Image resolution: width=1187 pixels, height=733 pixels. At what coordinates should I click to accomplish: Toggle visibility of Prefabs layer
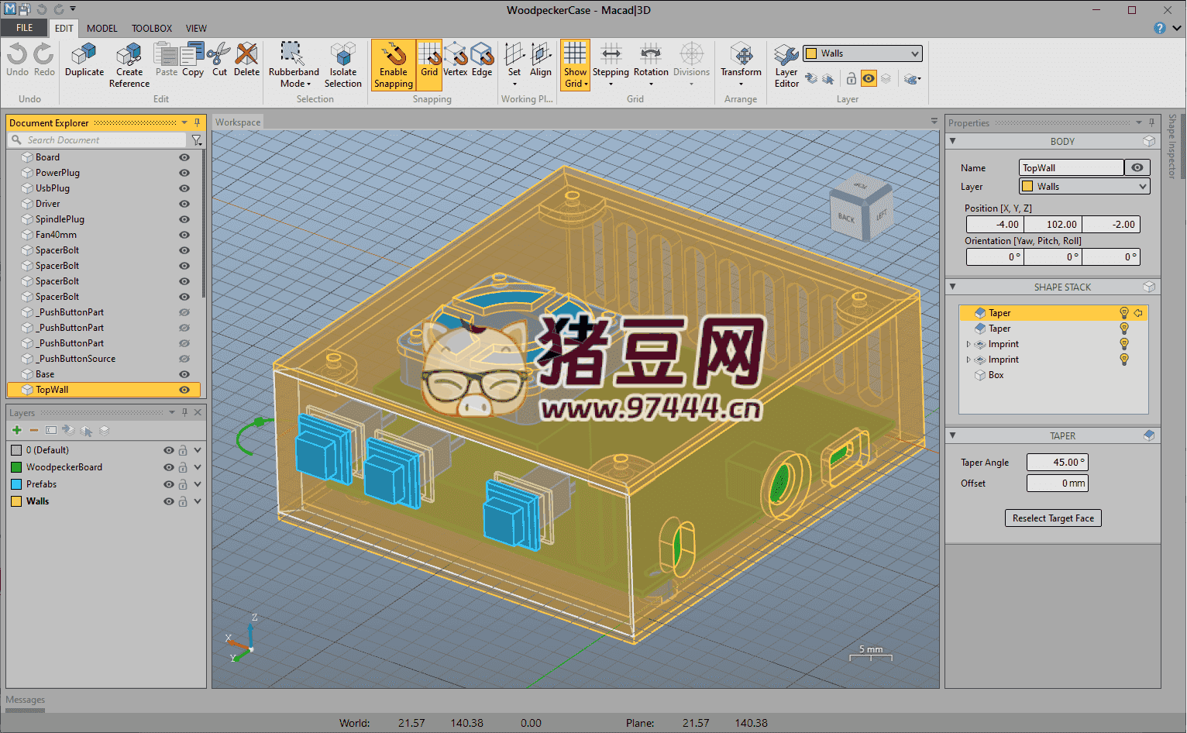click(x=168, y=484)
